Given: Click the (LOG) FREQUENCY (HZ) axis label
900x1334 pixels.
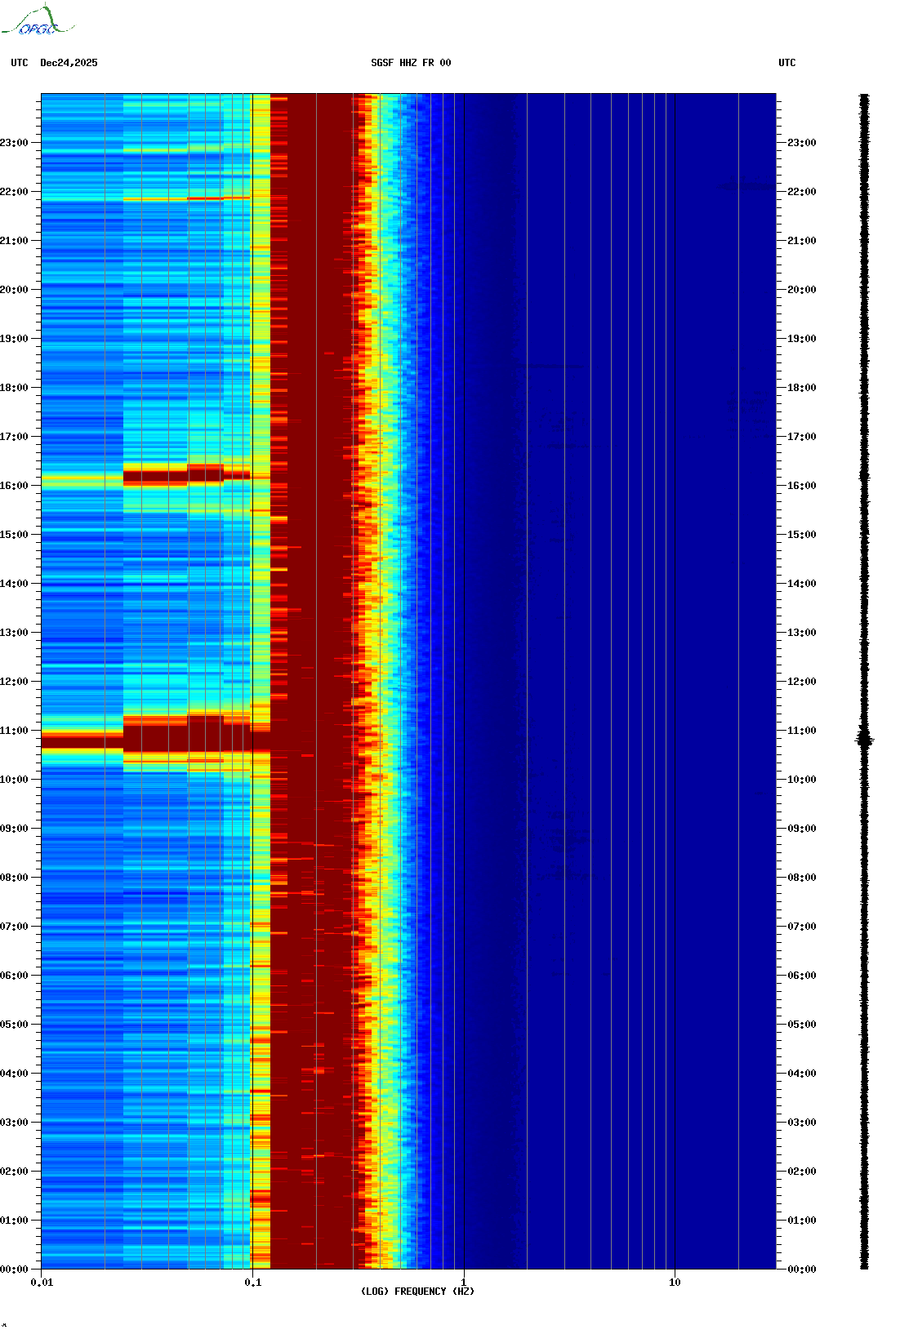Looking at the screenshot, I should [x=417, y=1292].
